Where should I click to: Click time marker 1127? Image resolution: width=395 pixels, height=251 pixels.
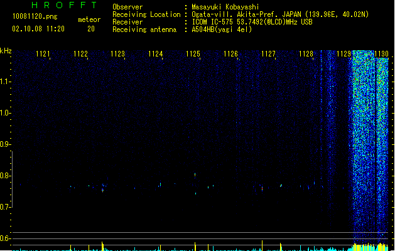click(268, 54)
